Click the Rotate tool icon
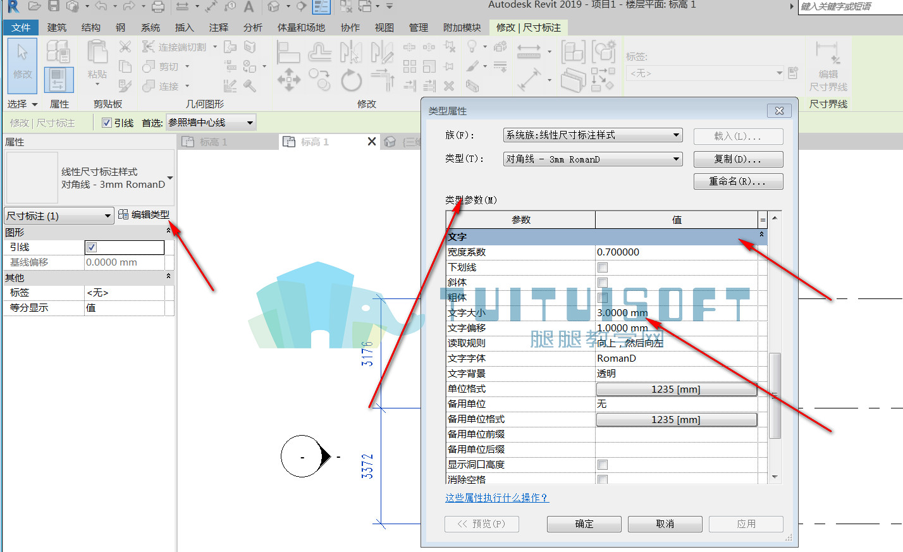This screenshot has height=552, width=903. pyautogui.click(x=351, y=80)
